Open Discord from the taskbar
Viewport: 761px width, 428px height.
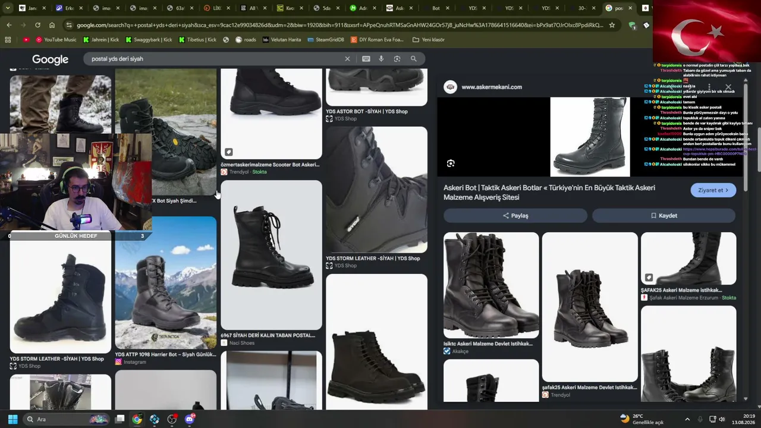click(x=190, y=419)
